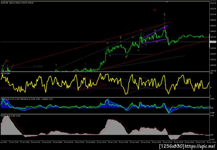The width and height of the screenshot is (217, 150).
Task: Select the yellow wave label 3
Action: [x=120, y=37]
